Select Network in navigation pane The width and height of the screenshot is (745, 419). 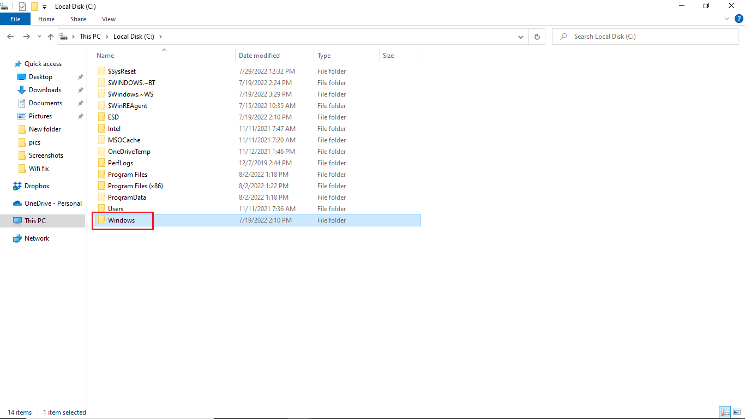(37, 238)
